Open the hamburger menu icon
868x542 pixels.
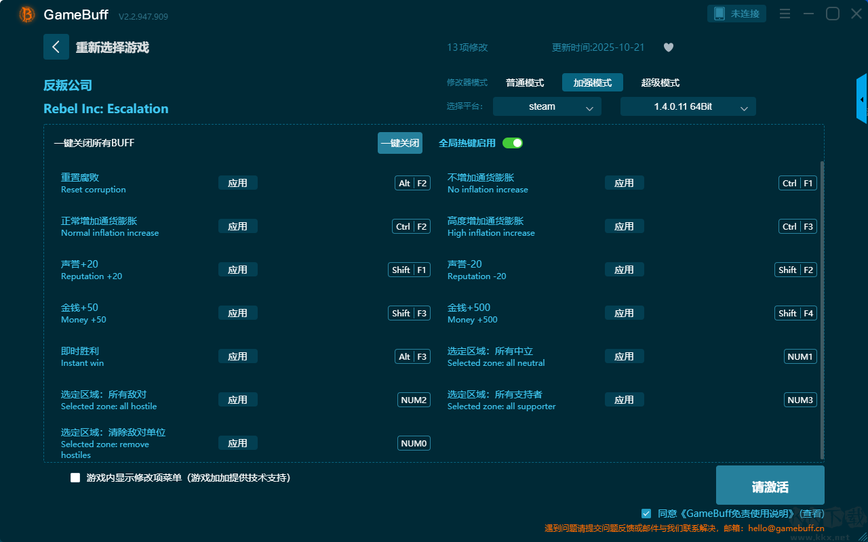point(785,14)
